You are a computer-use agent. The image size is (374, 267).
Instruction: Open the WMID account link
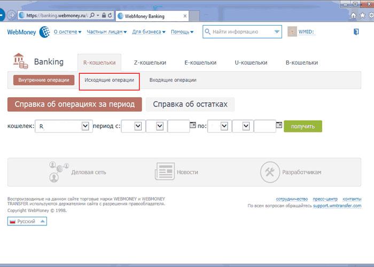[306, 32]
